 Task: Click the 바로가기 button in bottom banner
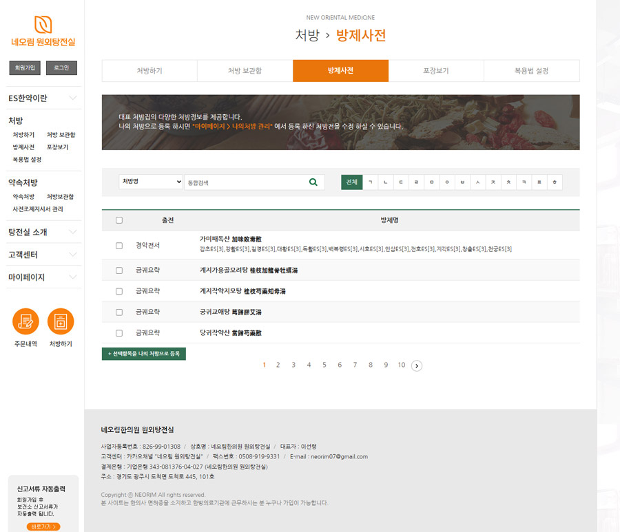tap(43, 526)
